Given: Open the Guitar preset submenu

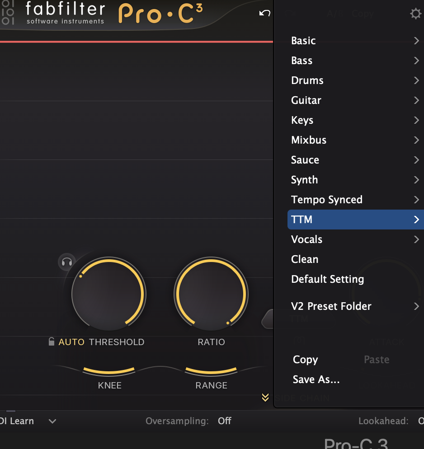Looking at the screenshot, I should [x=356, y=100].
